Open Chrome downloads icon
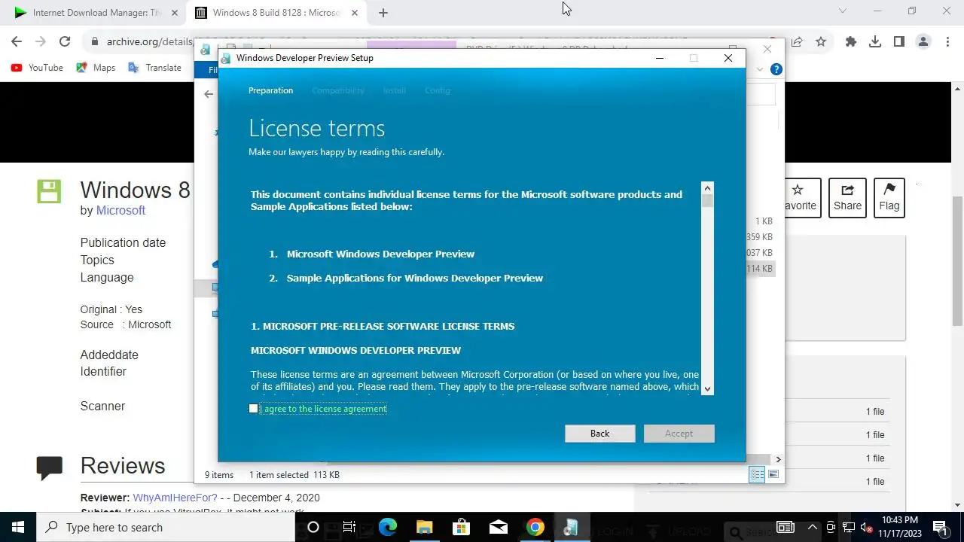Screen dimensions: 964x542 click(x=875, y=42)
